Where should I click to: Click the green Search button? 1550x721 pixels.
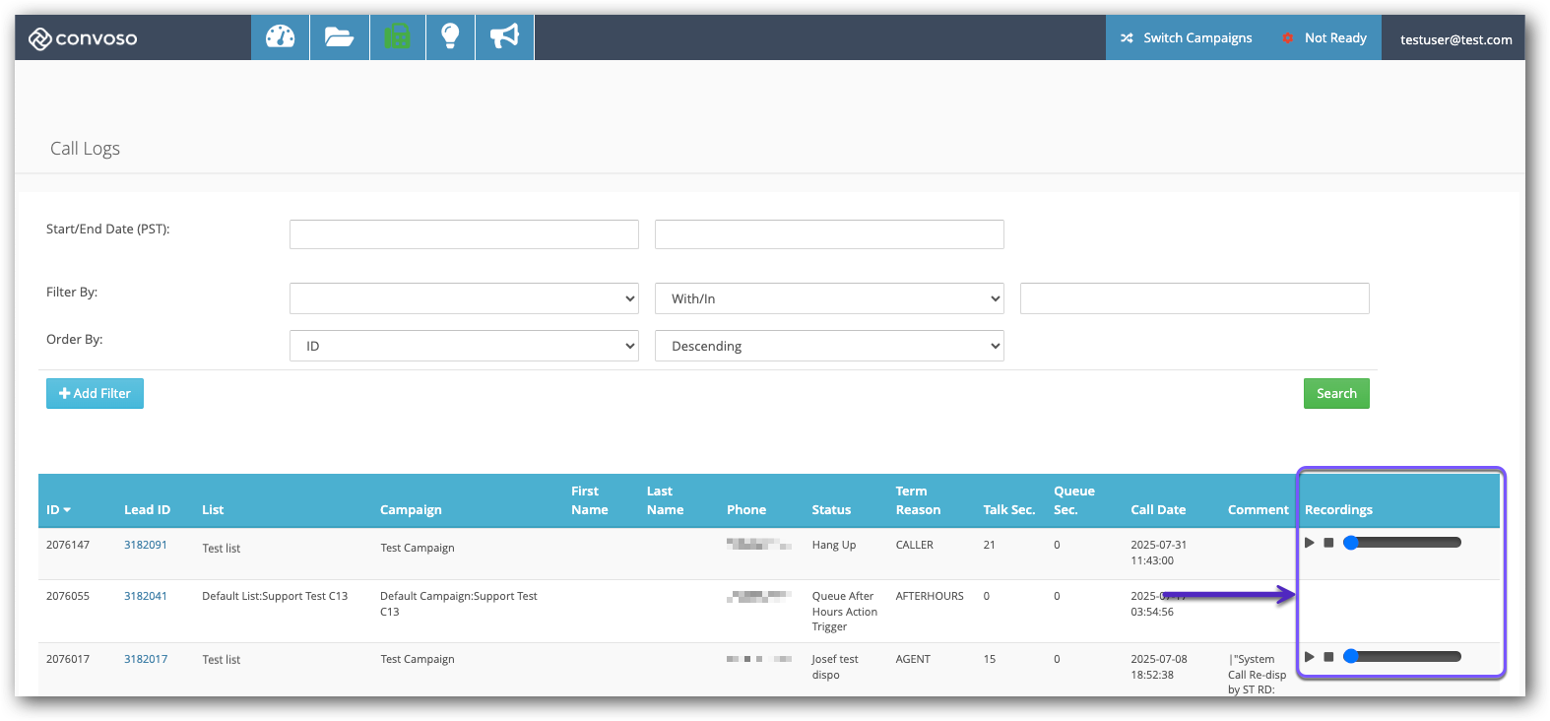(1336, 393)
